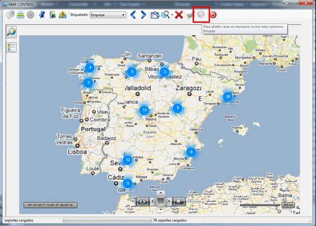Open the globe search panel on left
316x226 pixels.
coord(11,33)
